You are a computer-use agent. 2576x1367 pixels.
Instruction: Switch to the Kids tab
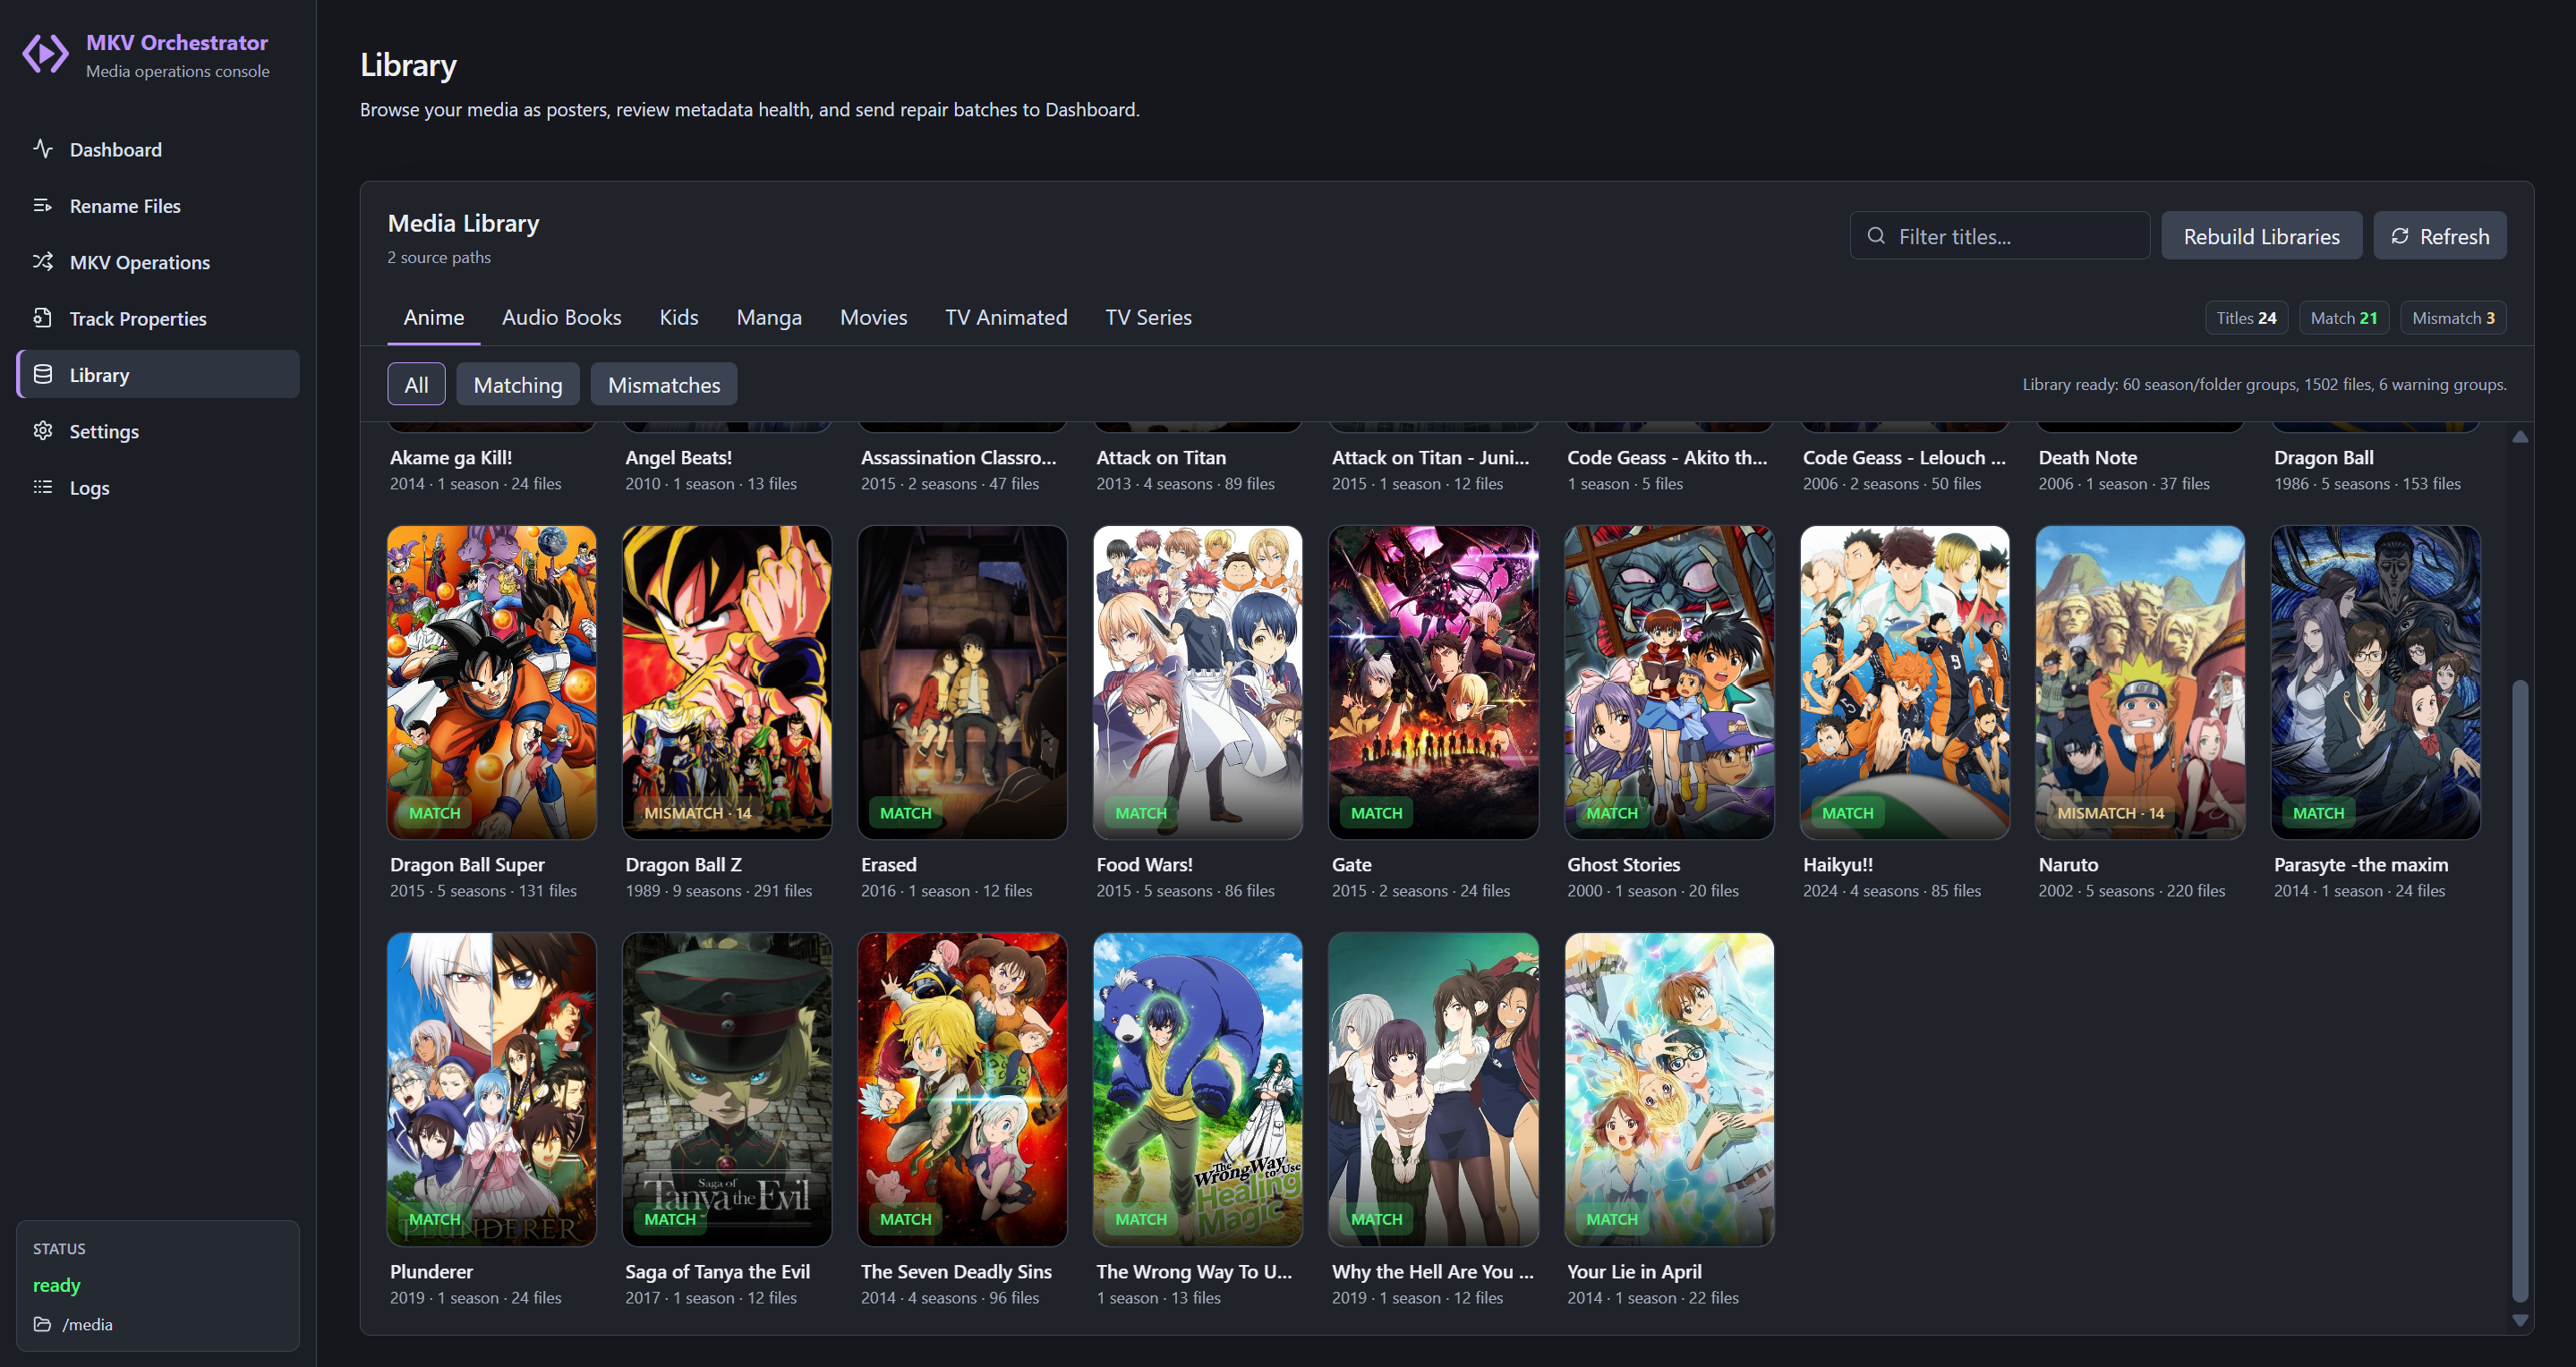[x=679, y=317]
